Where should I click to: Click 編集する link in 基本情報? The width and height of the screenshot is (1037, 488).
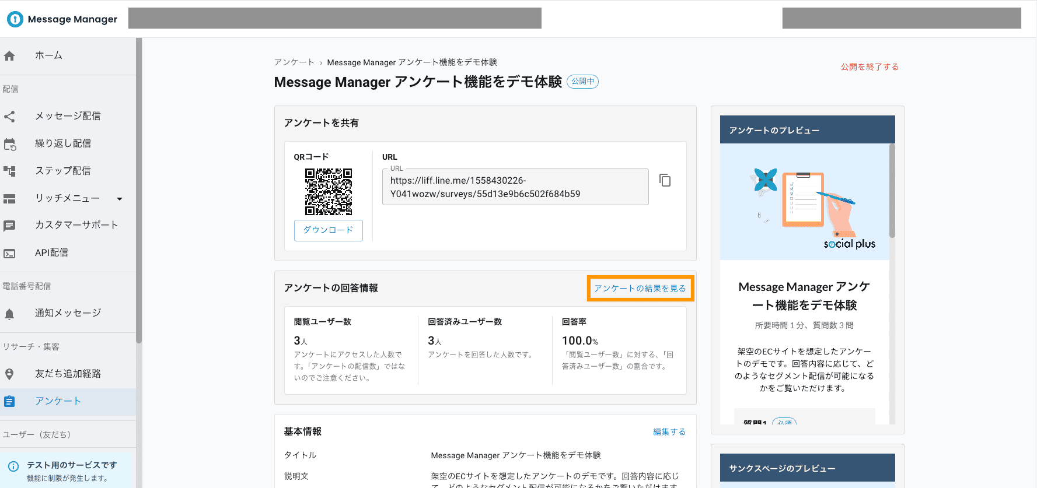(x=669, y=432)
